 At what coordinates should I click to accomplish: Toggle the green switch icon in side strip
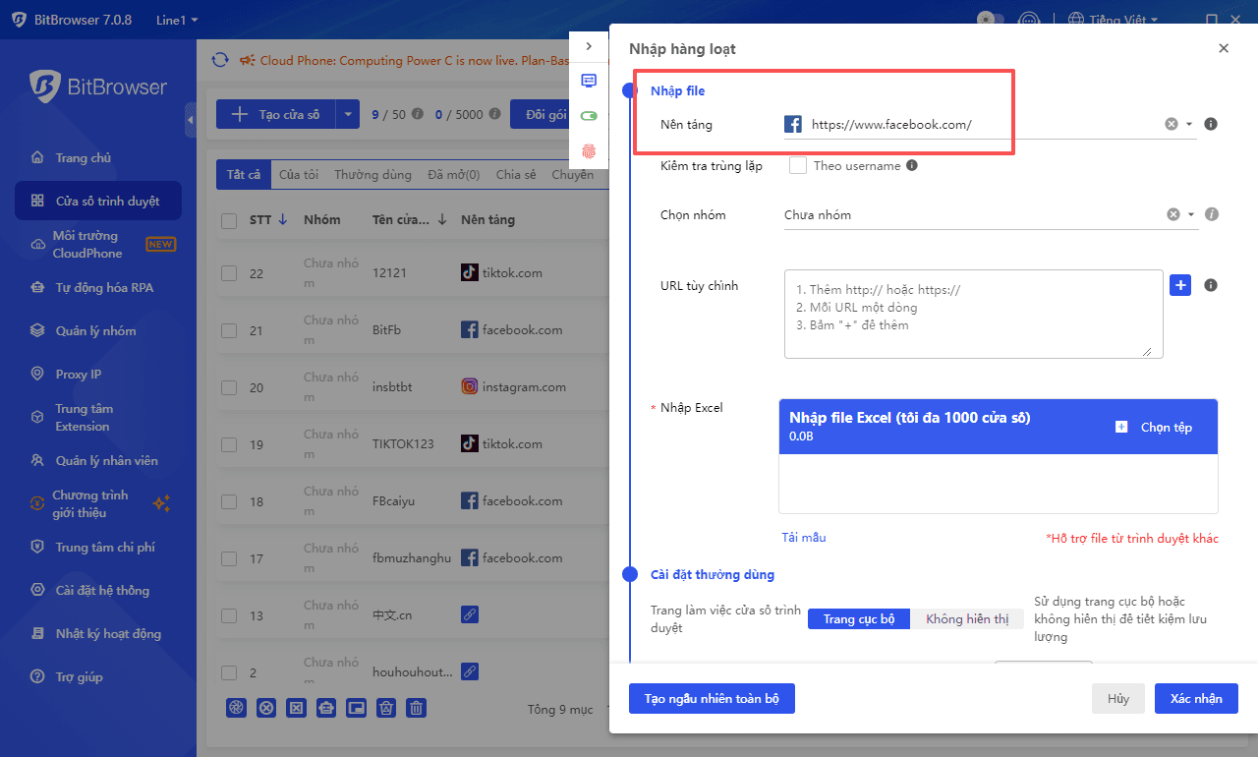pyautogui.click(x=589, y=116)
